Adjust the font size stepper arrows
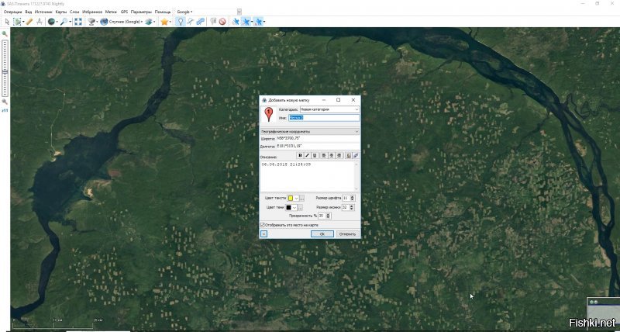 [353, 198]
